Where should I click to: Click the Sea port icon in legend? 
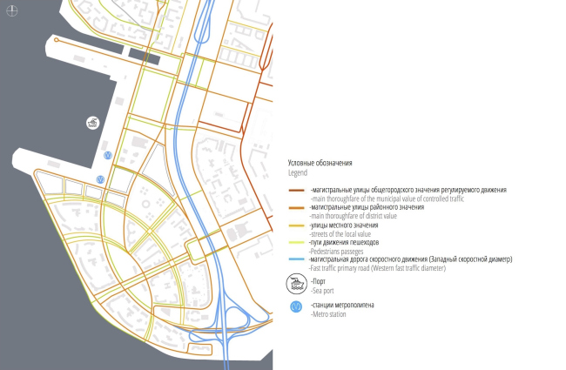[x=298, y=283]
